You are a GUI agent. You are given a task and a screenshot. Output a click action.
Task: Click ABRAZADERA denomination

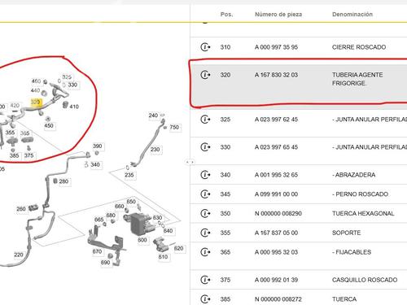pyautogui.click(x=353, y=175)
